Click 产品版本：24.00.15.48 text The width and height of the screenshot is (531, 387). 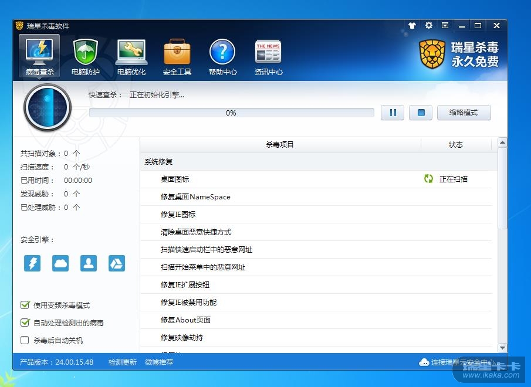pyautogui.click(x=56, y=362)
